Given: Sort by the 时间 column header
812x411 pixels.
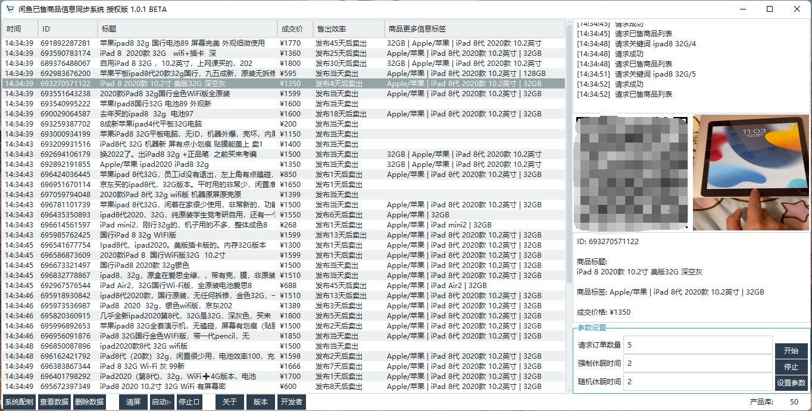Looking at the screenshot, I should (x=20, y=29).
